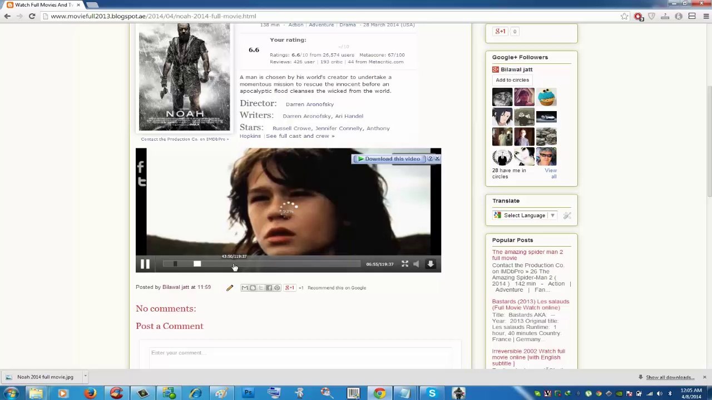Open the Action genre link

coord(296,25)
